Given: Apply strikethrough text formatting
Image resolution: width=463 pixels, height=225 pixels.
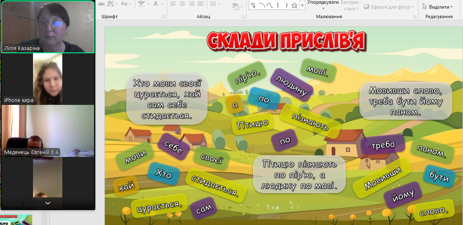Looking at the screenshot, I should point(101,4).
